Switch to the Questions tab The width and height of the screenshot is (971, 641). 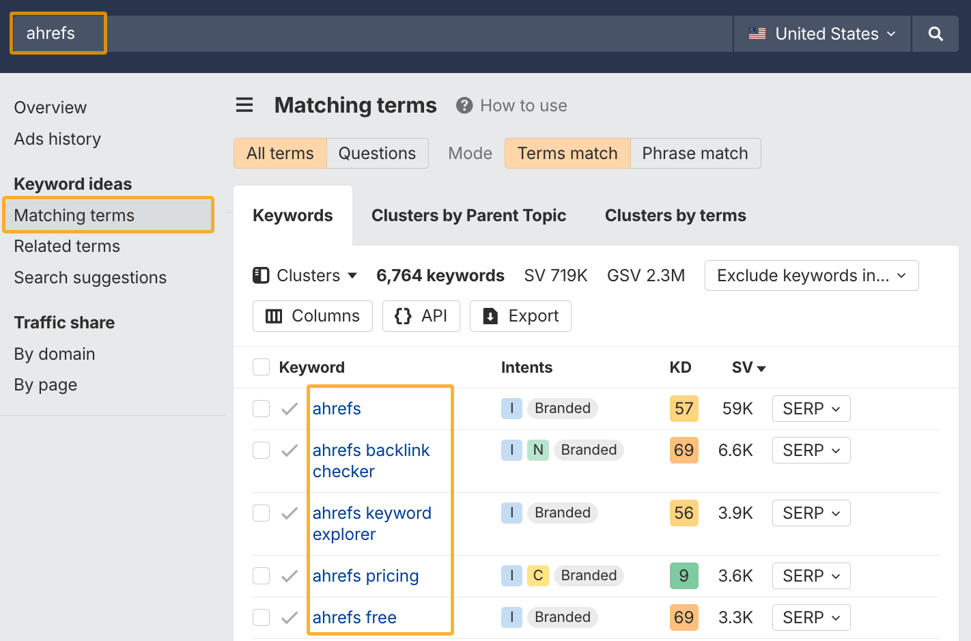(377, 153)
